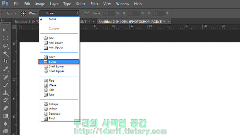Click the V distortion field

(x=158, y=13)
